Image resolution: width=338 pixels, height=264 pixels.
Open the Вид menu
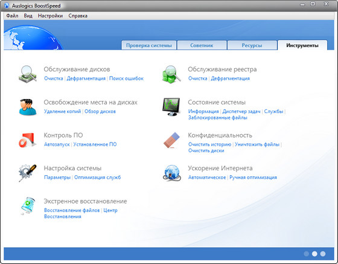28,16
